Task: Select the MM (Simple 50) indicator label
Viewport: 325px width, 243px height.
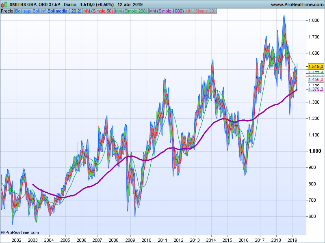Action: (x=98, y=11)
